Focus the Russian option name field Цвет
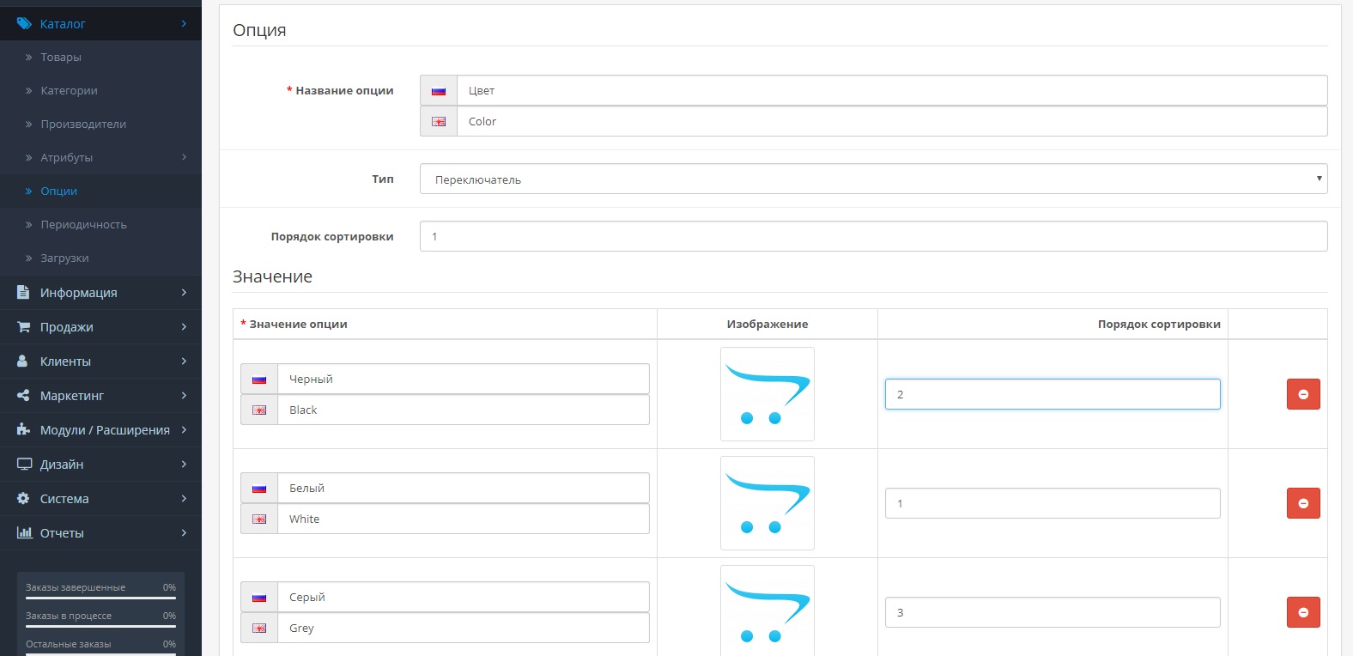The image size is (1353, 656). tap(891, 91)
